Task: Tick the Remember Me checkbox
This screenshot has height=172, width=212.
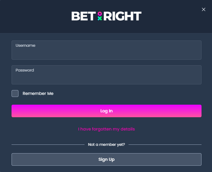Action: (15, 94)
